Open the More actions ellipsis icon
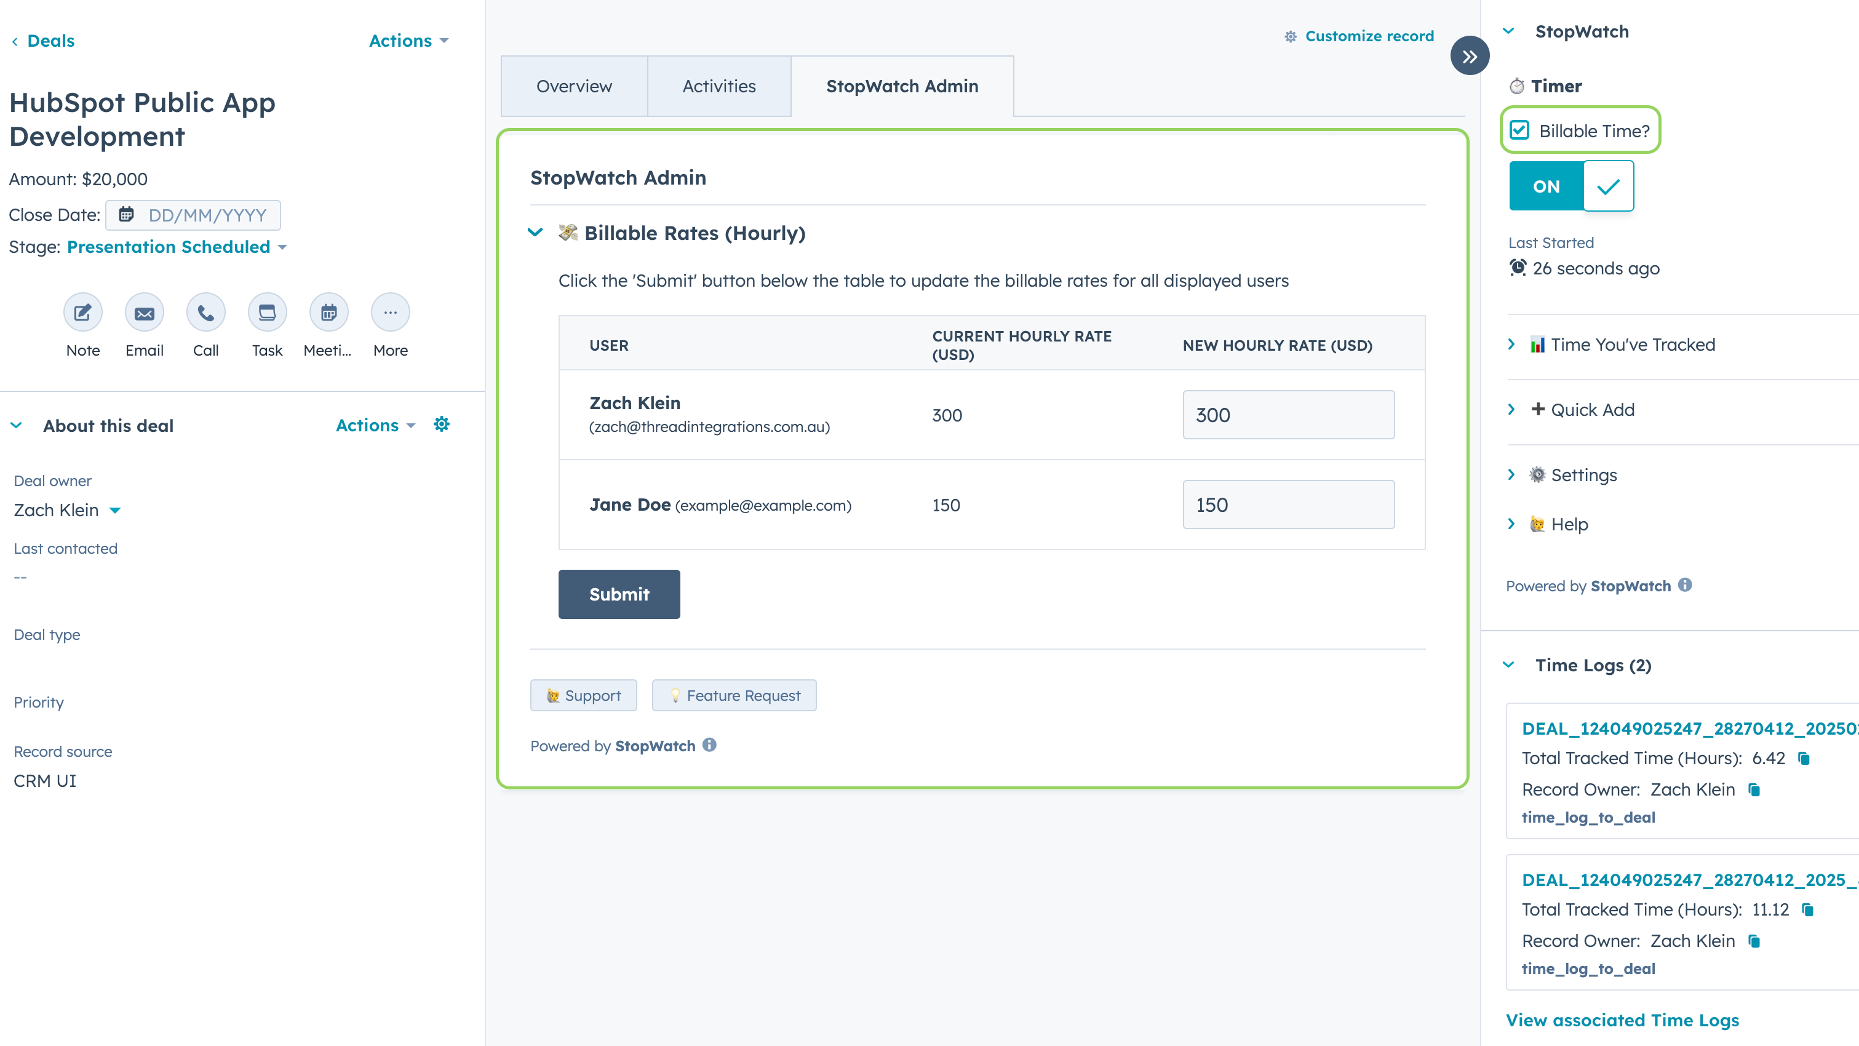Viewport: 1859px width, 1046px height. tap(391, 313)
